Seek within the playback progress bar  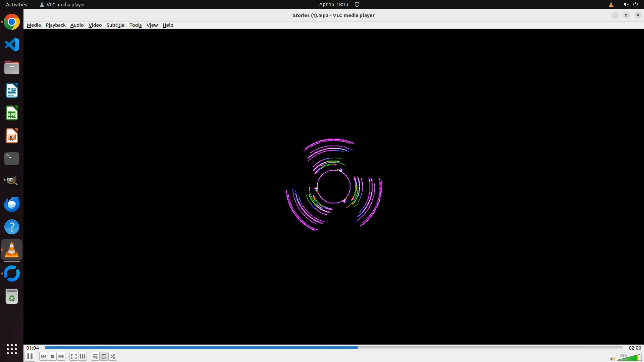coord(333,348)
